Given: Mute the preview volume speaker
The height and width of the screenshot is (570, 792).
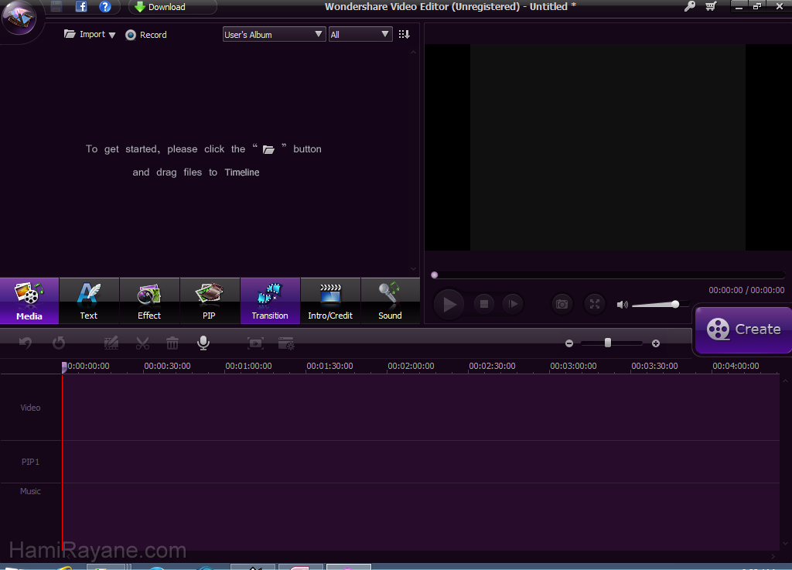Looking at the screenshot, I should [x=623, y=305].
